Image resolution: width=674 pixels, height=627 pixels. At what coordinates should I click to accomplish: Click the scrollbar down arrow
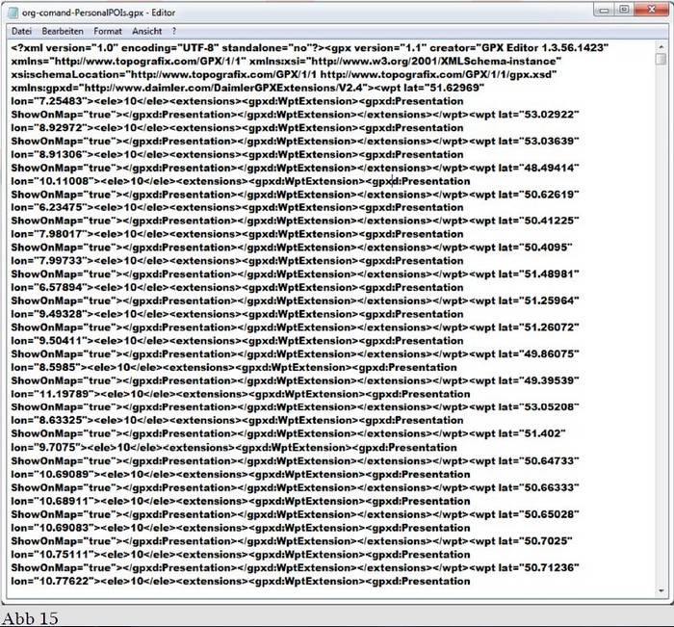click(661, 591)
